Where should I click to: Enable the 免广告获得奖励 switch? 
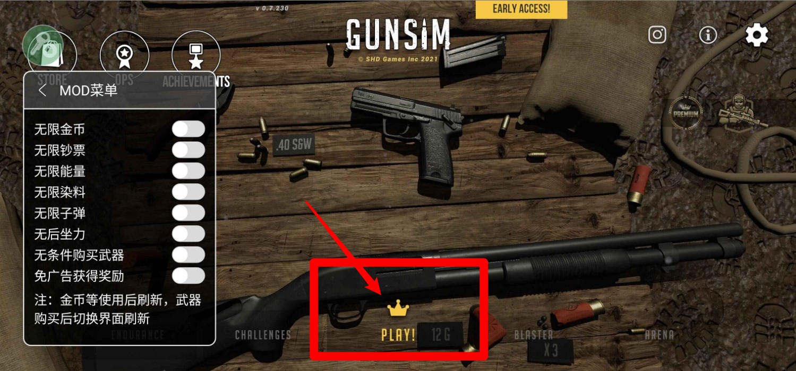pyautogui.click(x=189, y=276)
